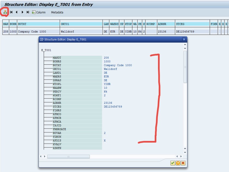Click the bottom scroll-down arrow in the dialog
The width and height of the screenshot is (229, 172).
click(x=185, y=152)
